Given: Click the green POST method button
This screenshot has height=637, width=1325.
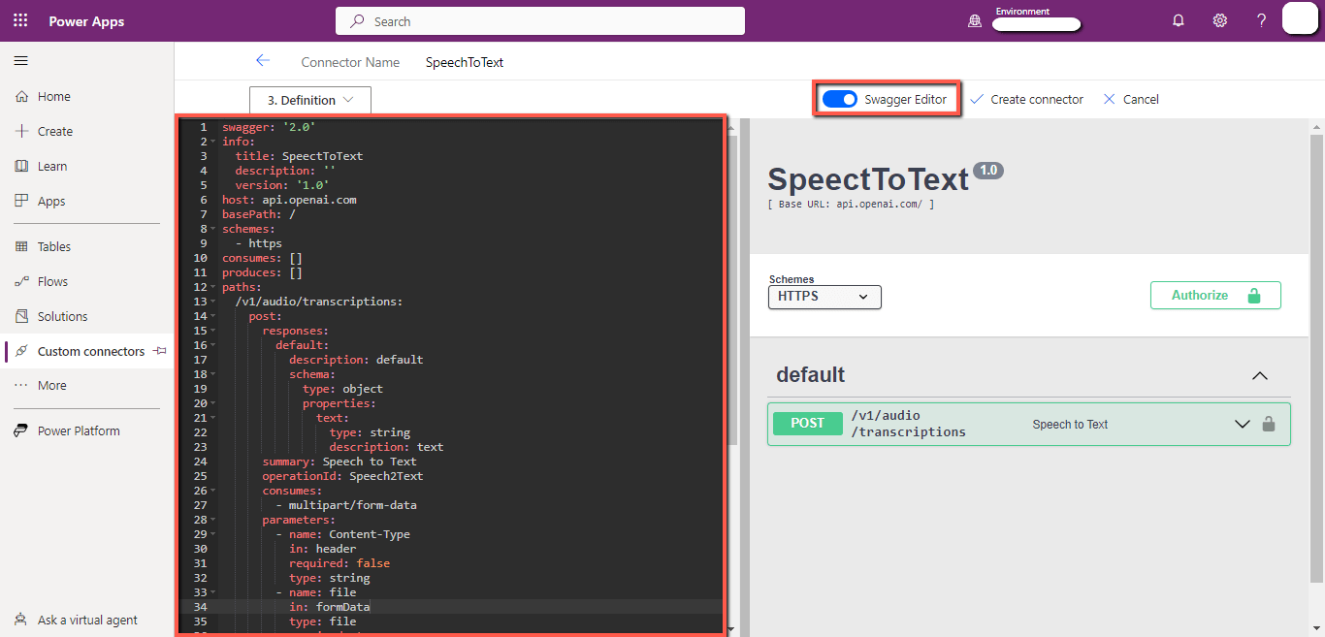Looking at the screenshot, I should (807, 424).
